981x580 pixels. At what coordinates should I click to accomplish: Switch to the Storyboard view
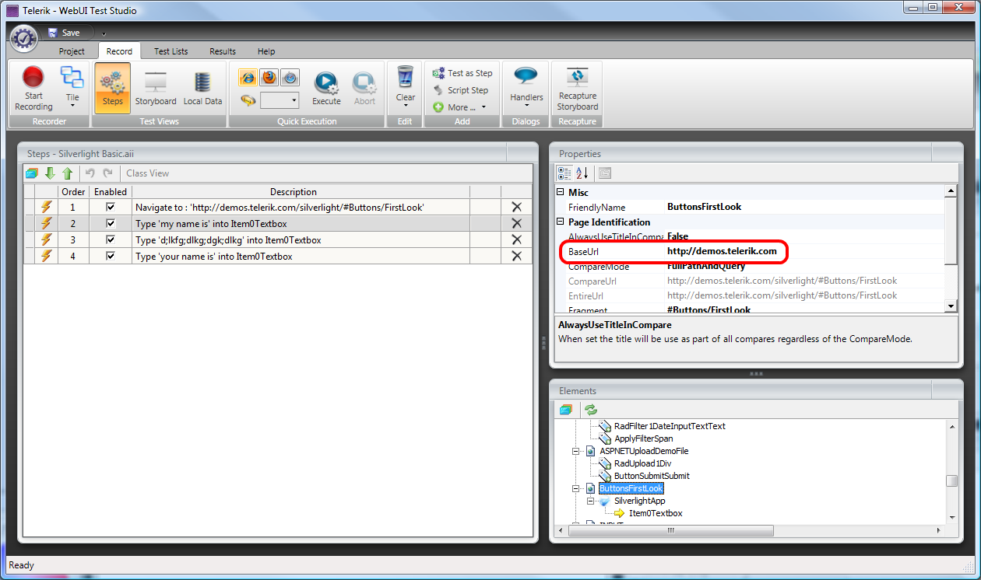156,89
